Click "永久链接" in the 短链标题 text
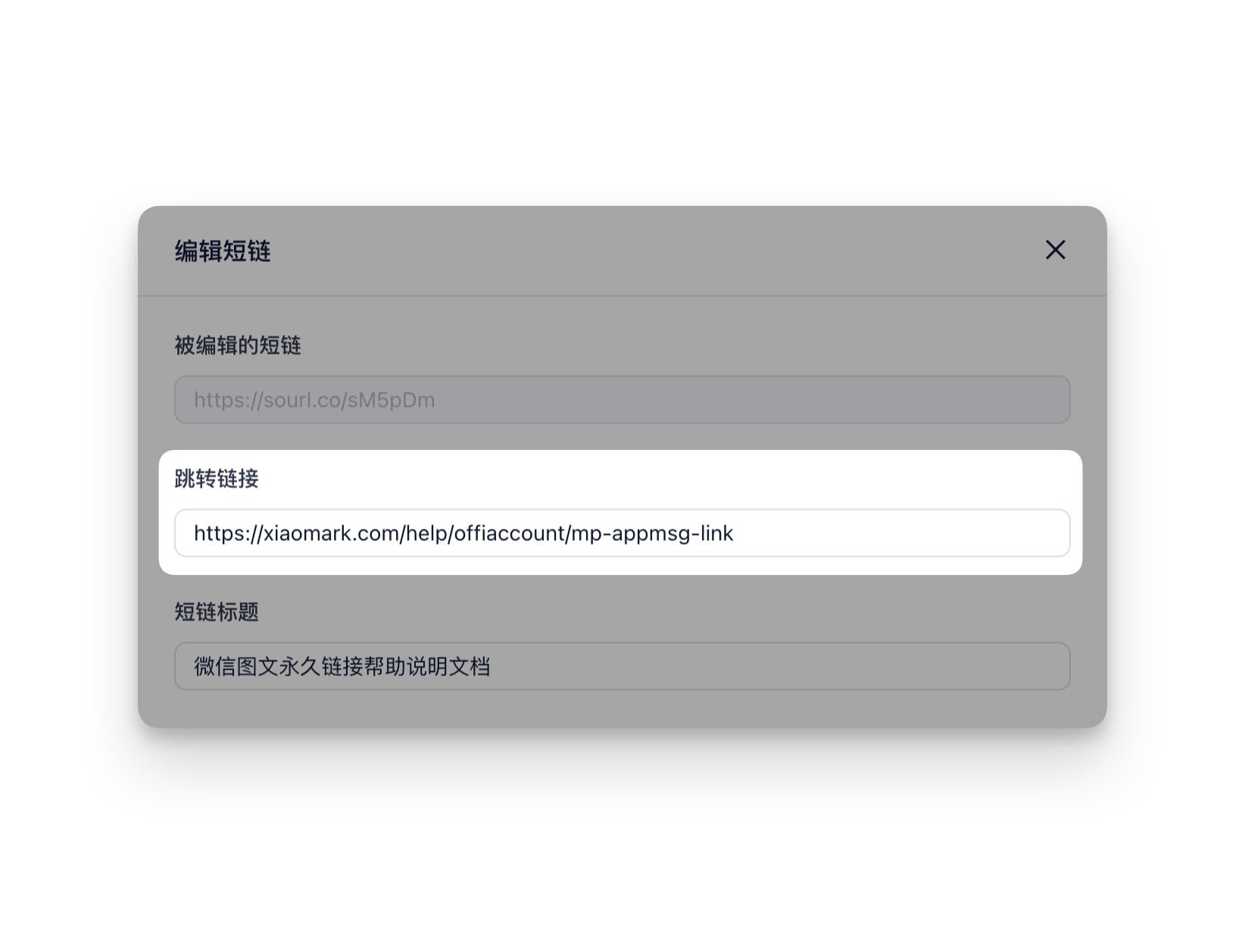1245x934 pixels. tap(321, 667)
